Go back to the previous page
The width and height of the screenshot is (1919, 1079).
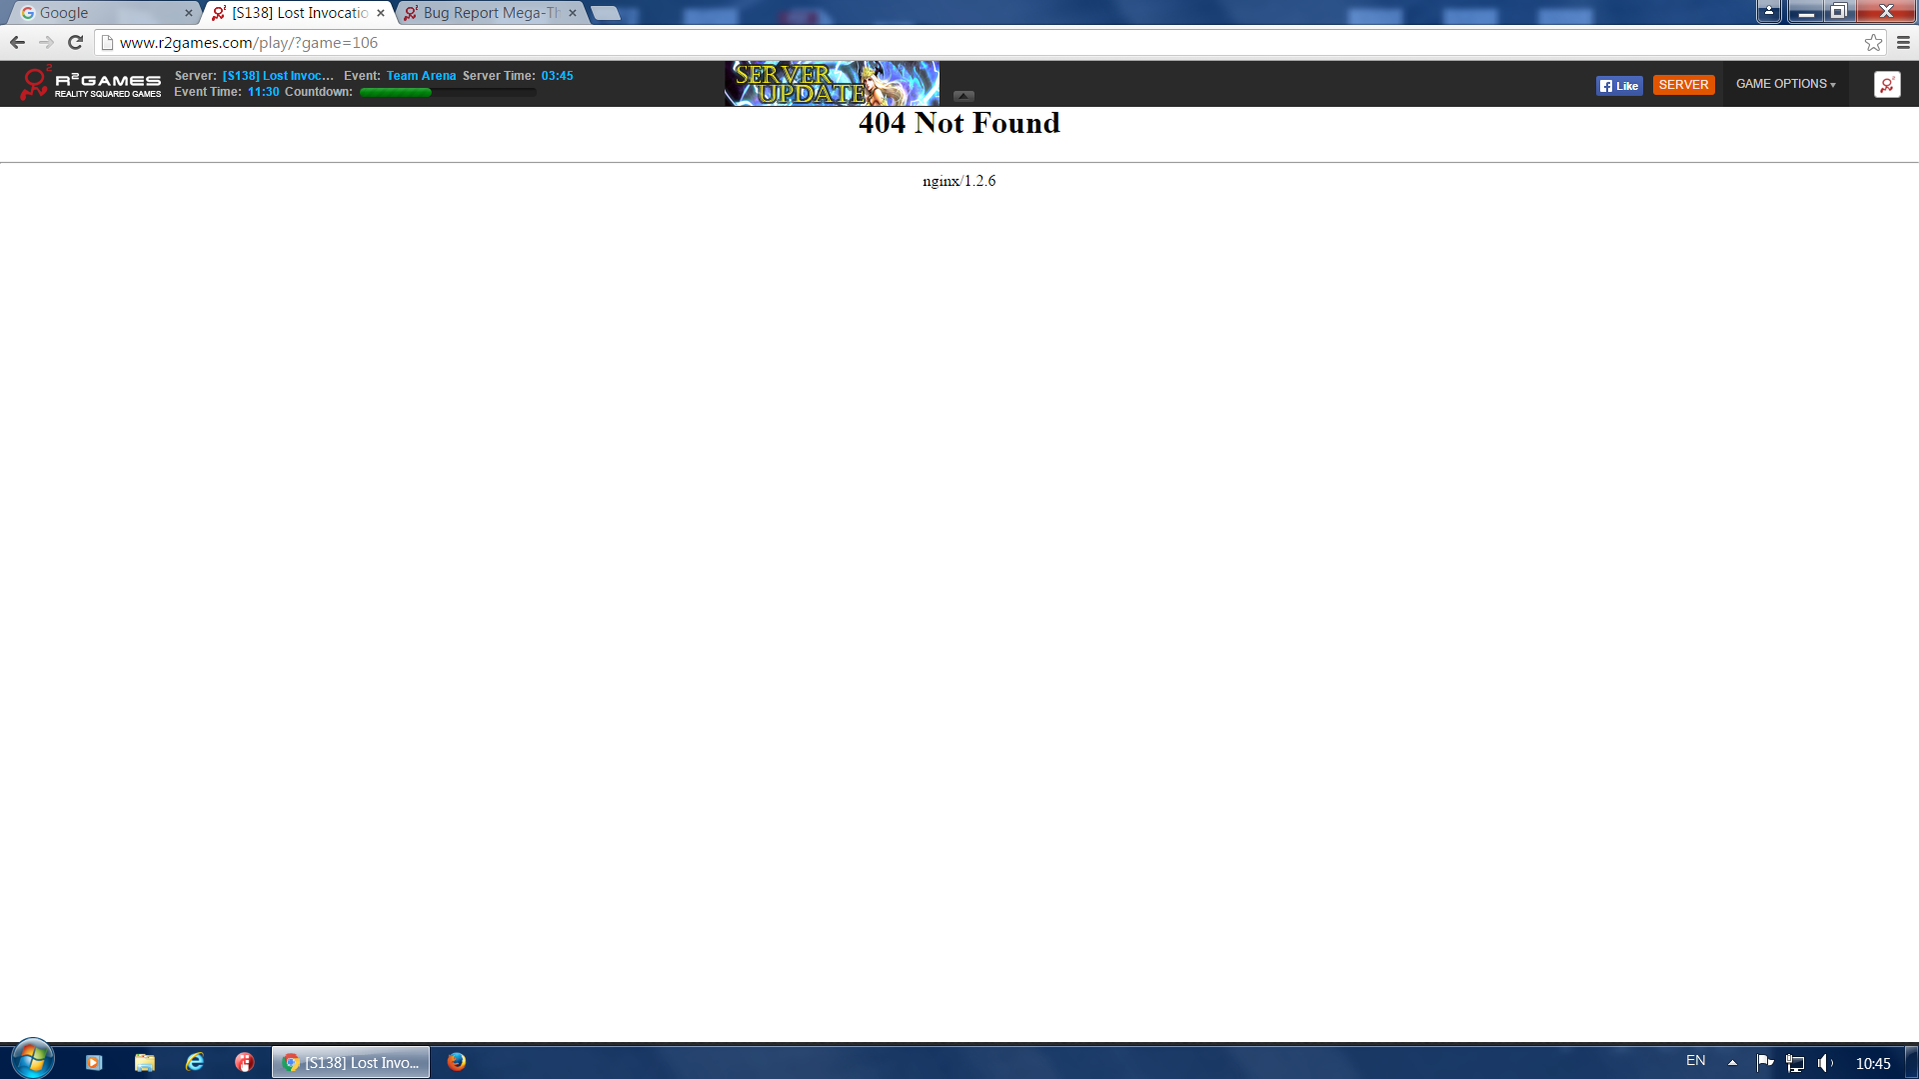coord(17,43)
